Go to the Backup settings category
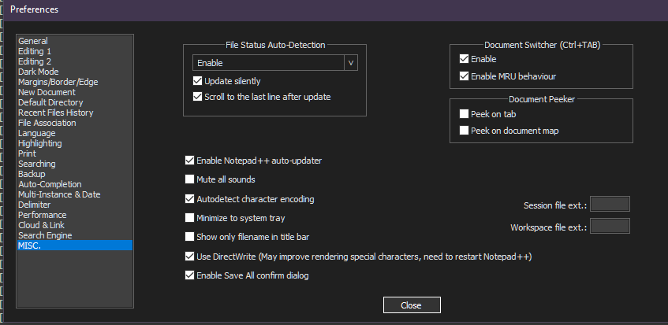Screen dimensions: 668x325 (32, 174)
